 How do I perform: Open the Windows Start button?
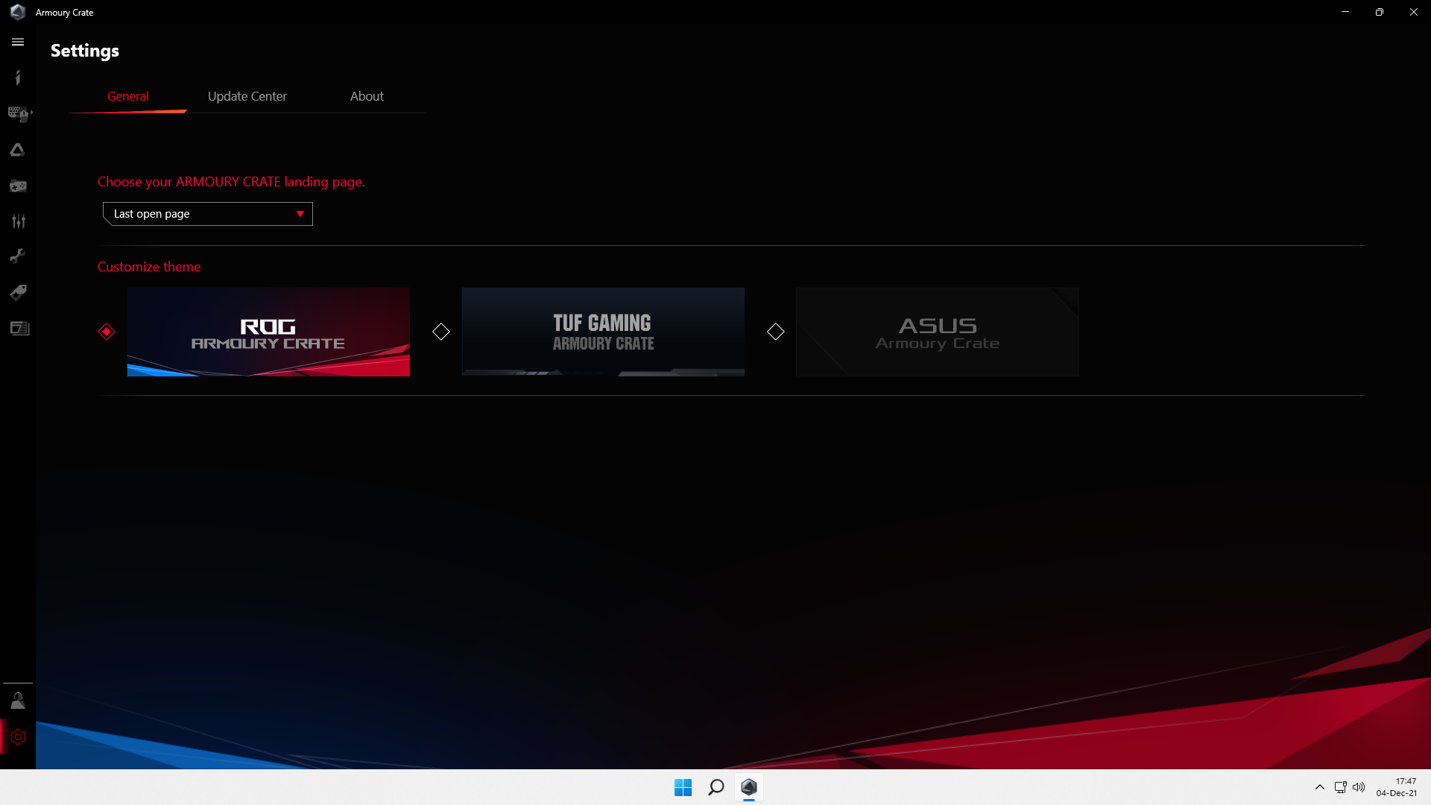coord(683,787)
